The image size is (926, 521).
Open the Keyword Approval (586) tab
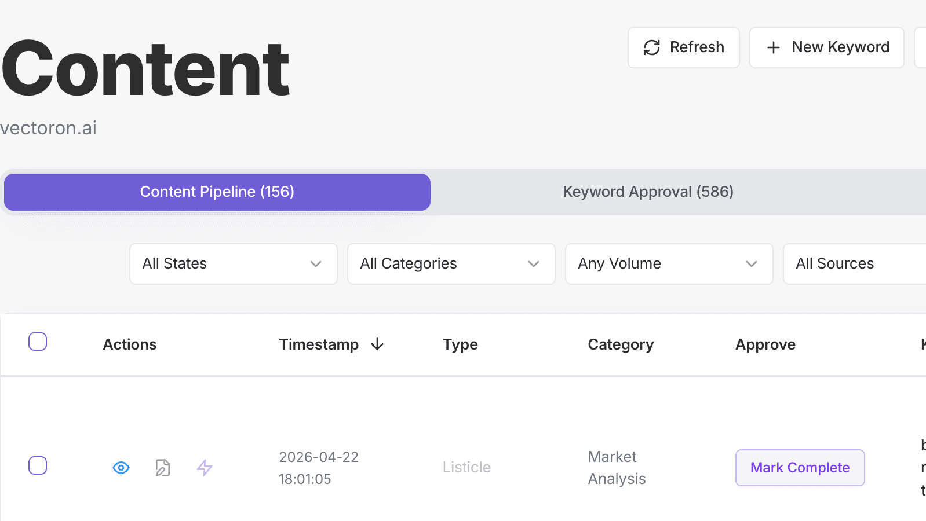coord(648,192)
